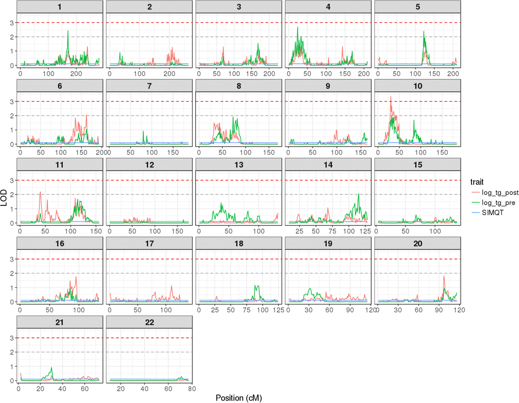Click the green peak in chromosome 14 plot
519x403 pixels.
pyautogui.click(x=359, y=194)
